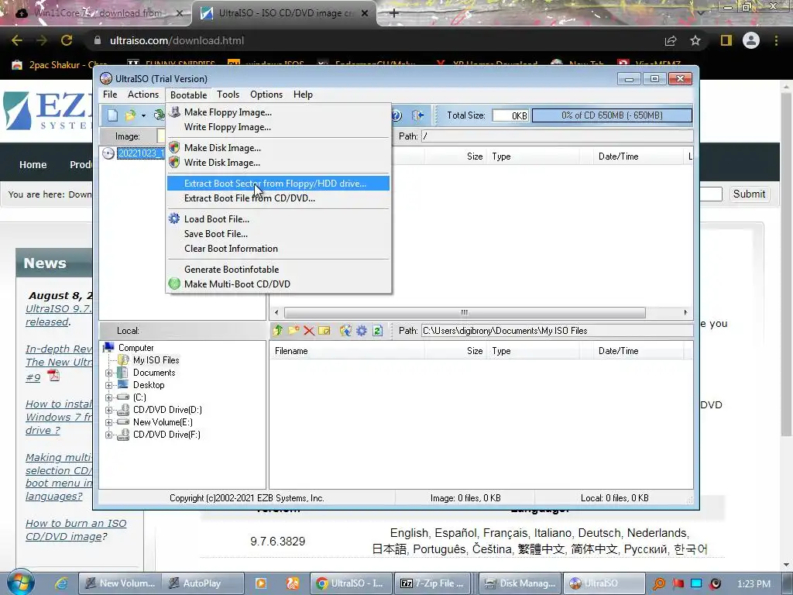Select Computer in the Local tree
Image resolution: width=793 pixels, height=595 pixels.
pyautogui.click(x=136, y=348)
